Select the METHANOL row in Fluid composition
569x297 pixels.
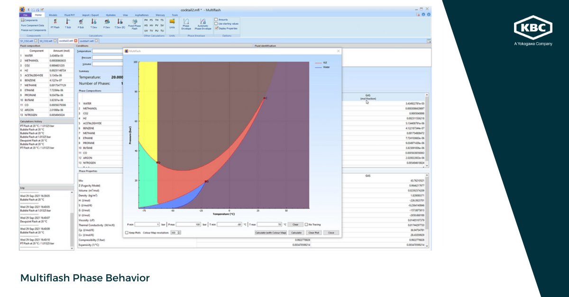point(46,61)
